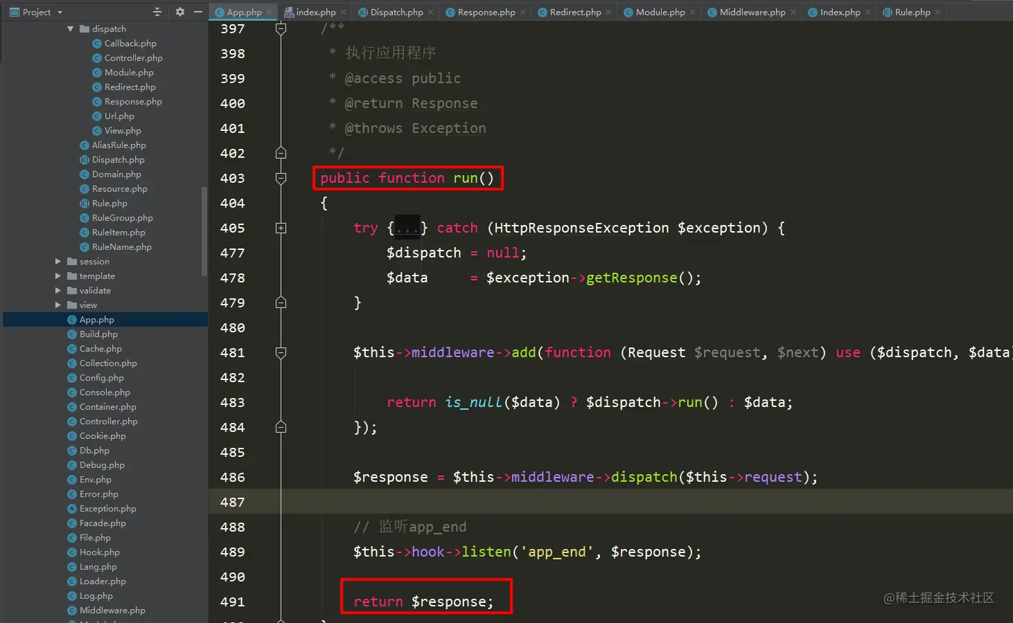Viewport: 1013px width, 623px height.
Task: Open the Project view dropdown
Action: (60, 12)
